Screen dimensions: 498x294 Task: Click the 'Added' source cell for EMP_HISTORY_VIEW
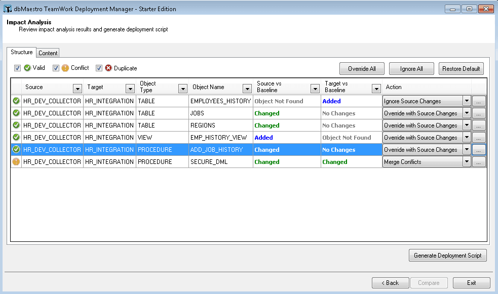287,137
